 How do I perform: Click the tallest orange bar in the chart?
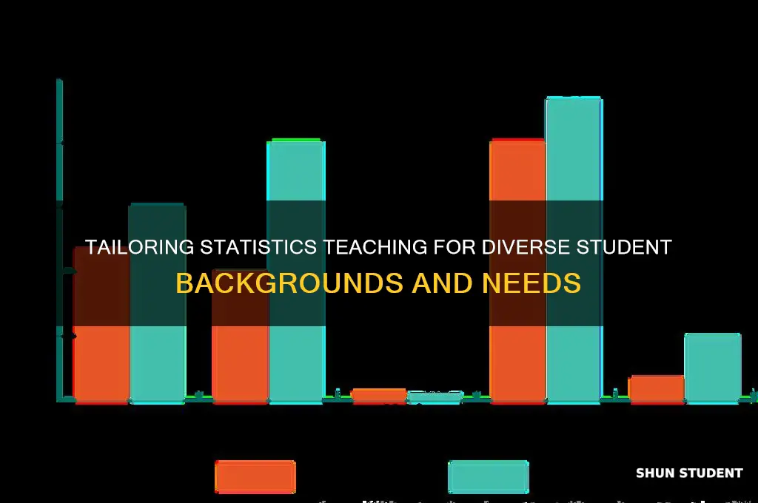pos(517,271)
